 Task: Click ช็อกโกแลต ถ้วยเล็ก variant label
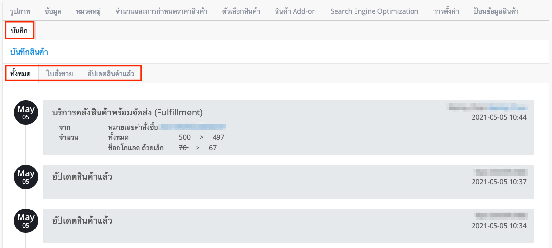136,148
